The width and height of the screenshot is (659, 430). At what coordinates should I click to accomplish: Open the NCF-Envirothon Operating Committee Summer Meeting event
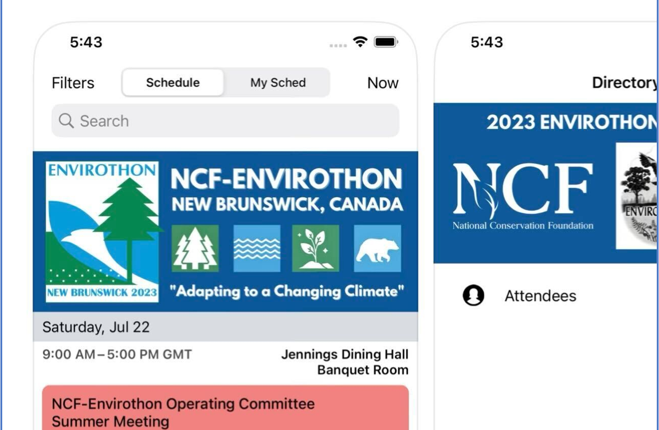pos(225,407)
